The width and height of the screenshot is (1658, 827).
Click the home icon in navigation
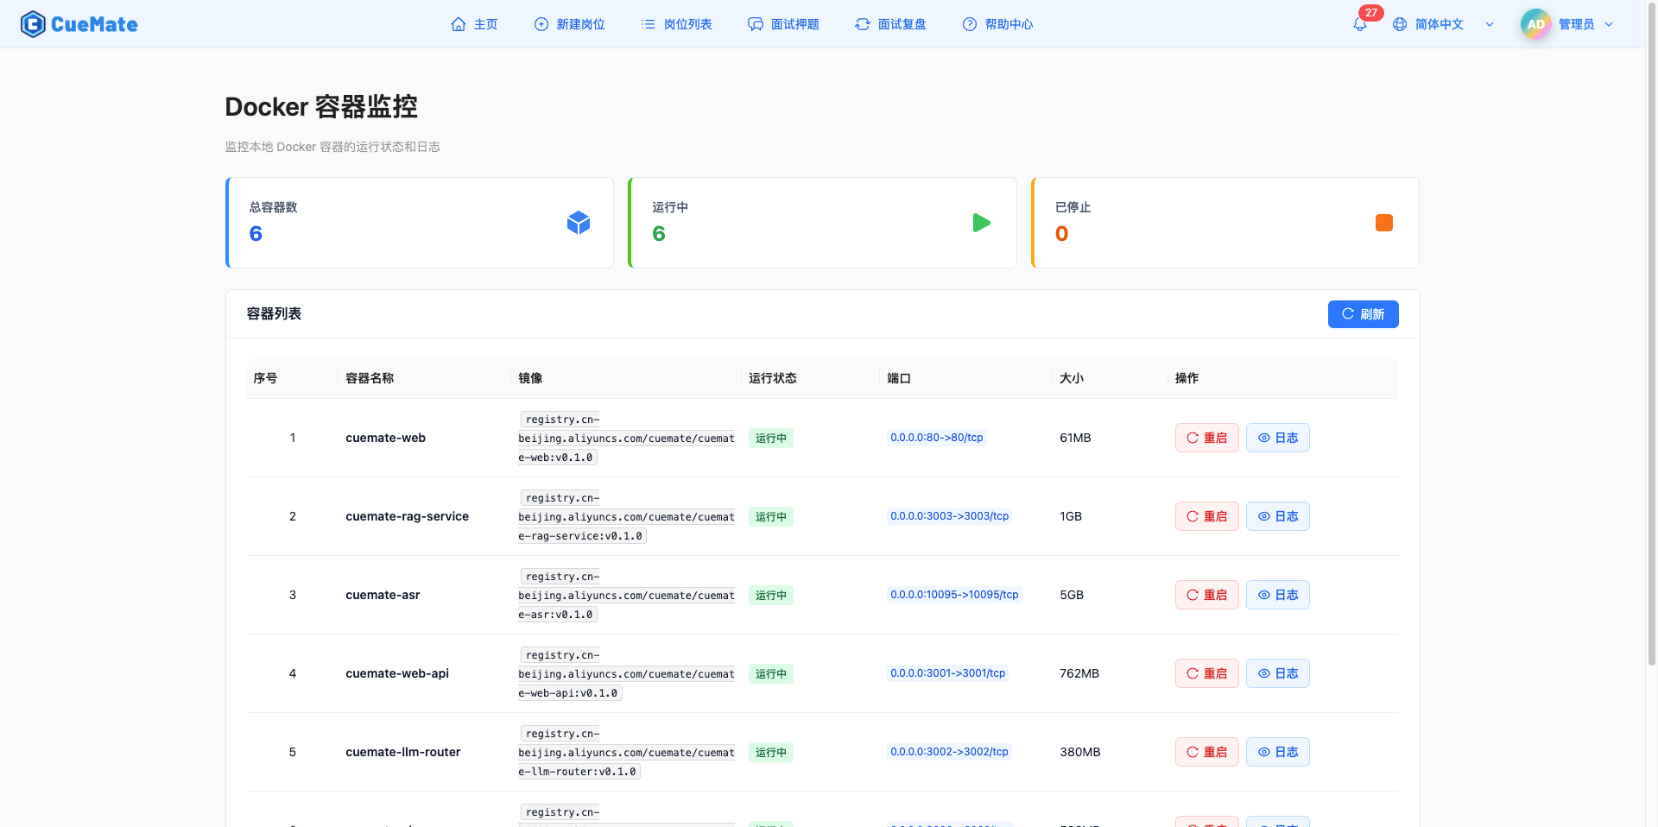(459, 24)
